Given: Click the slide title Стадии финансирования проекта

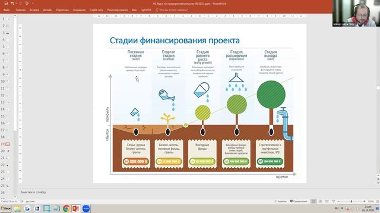Looking at the screenshot, I should [175, 40].
